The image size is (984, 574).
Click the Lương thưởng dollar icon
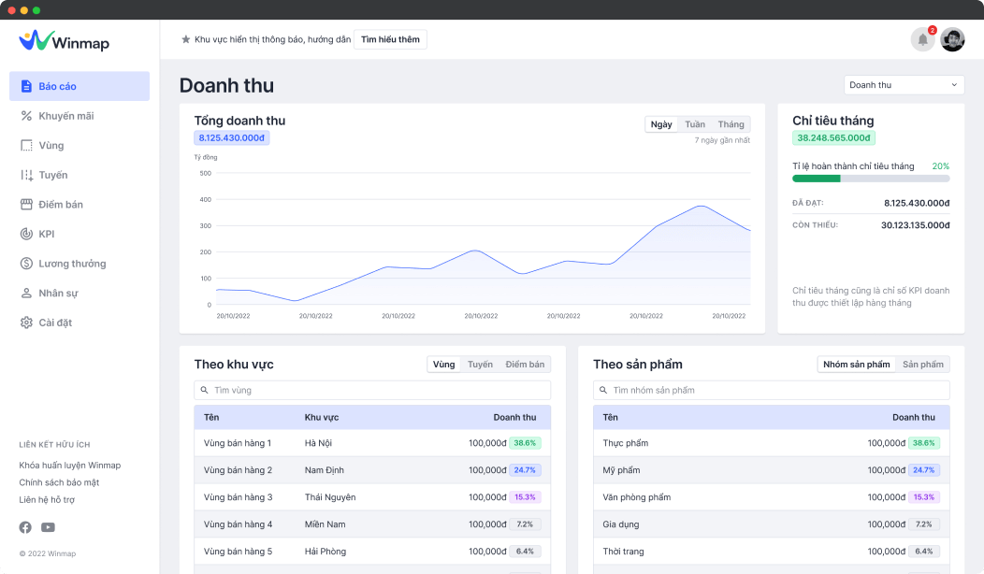coord(27,264)
